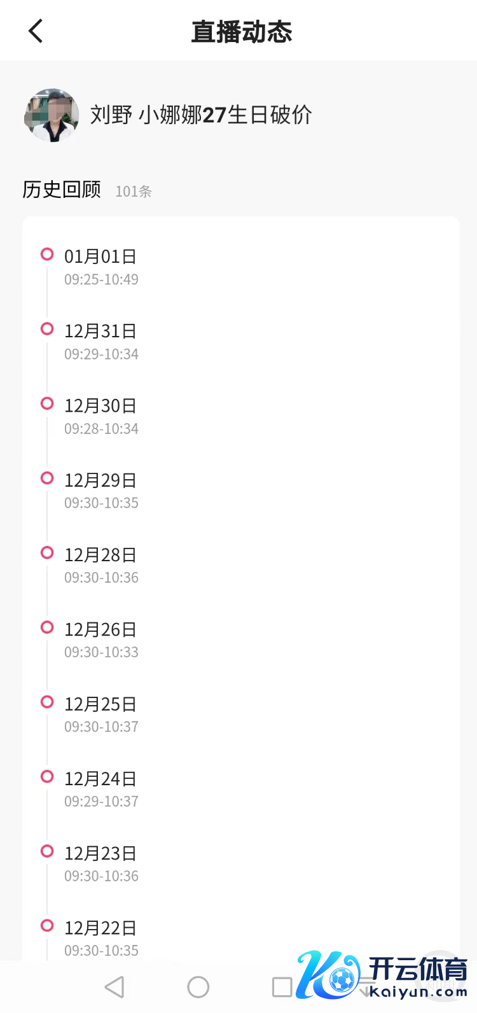Screen dimensions: 477x1013
Task: Open the 12月26日 broadcast record
Action: 100,639
